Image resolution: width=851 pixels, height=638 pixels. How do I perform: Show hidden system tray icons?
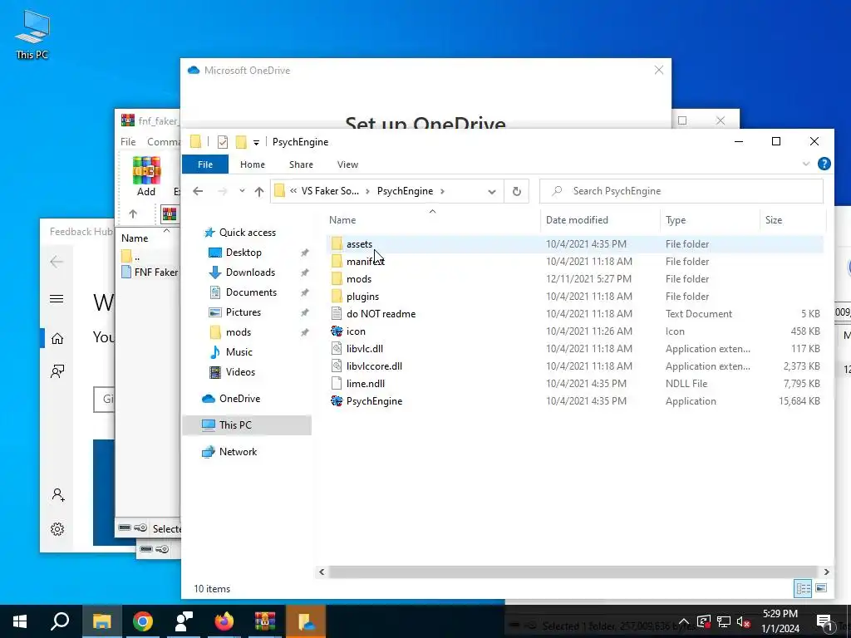684,621
